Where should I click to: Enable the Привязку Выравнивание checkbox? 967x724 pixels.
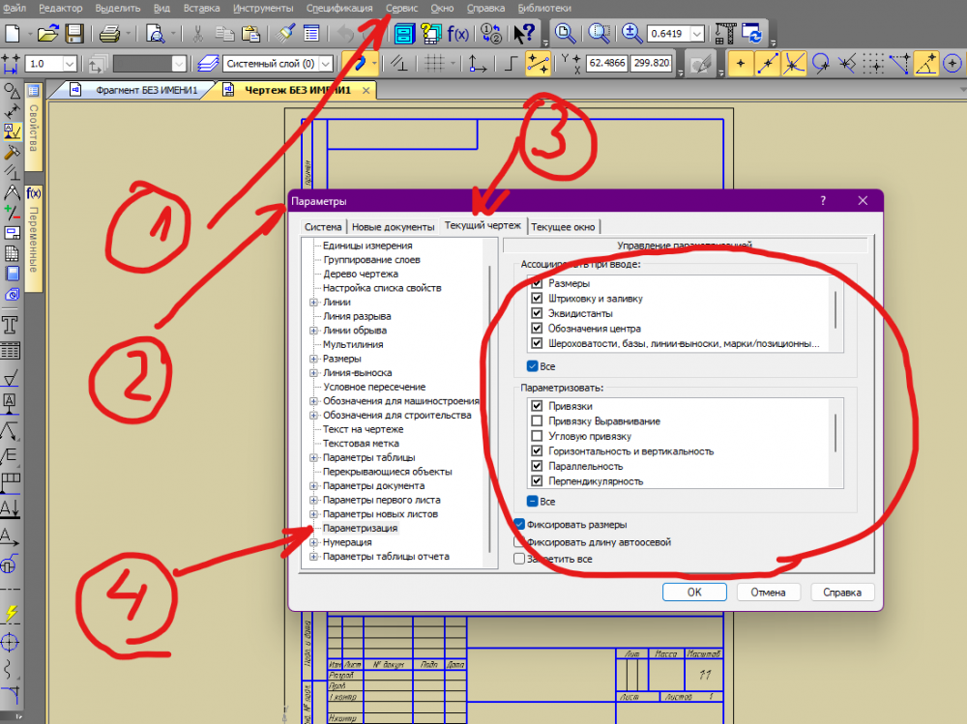[536, 420]
